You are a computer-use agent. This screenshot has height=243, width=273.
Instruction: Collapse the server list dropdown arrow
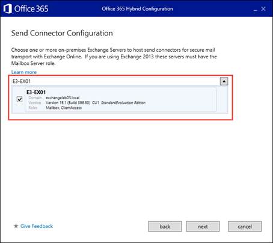click(224, 81)
